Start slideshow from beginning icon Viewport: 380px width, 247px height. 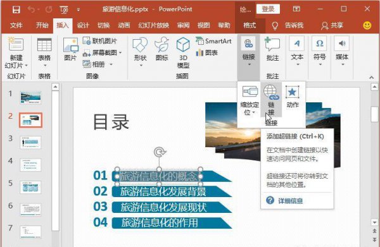64,9
